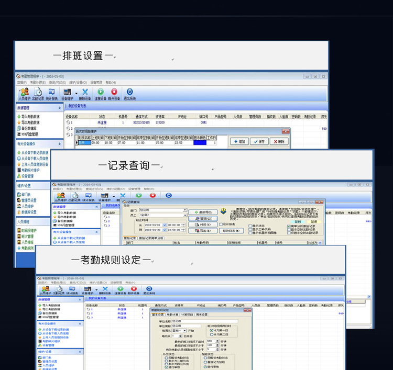Viewport: 393px width, 370px height.
Task: Switch to 原始记录简单分析 tab
Action: click(151, 238)
